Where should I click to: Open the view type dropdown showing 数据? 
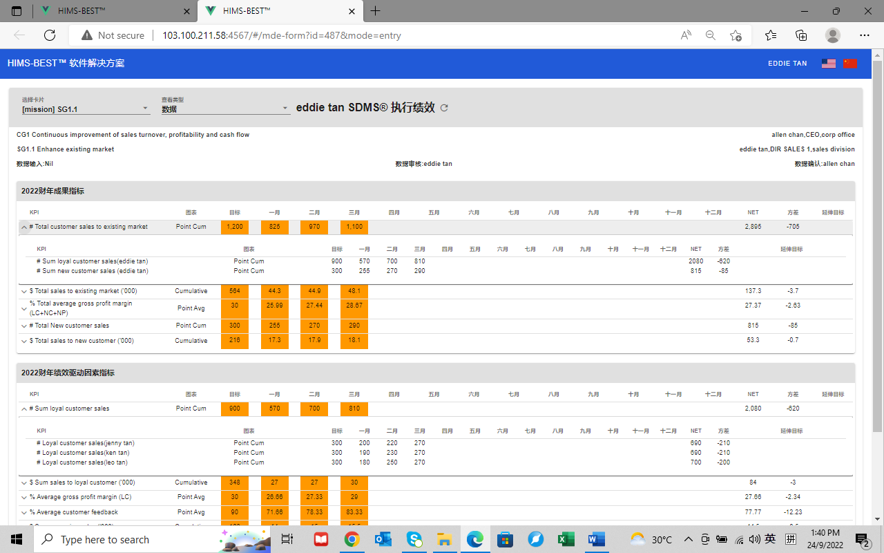(x=225, y=109)
